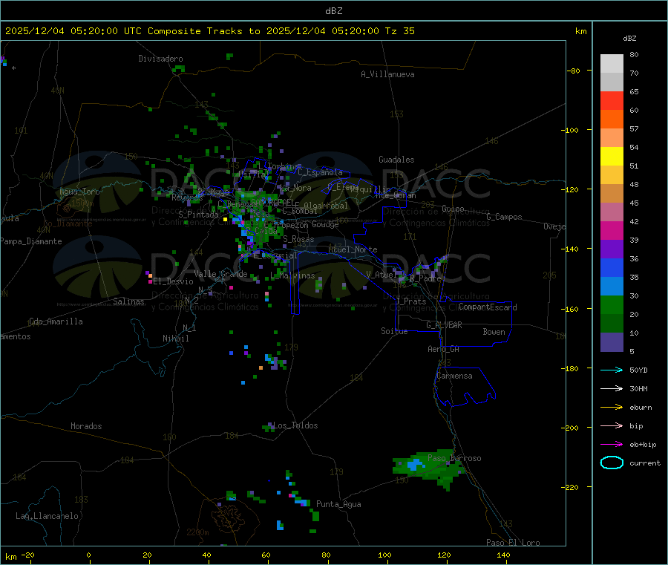
Task: Click the J_Prats map label
Action: pos(410,301)
